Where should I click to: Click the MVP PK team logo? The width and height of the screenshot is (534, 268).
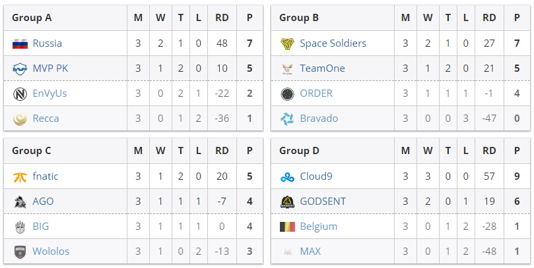[x=20, y=68]
